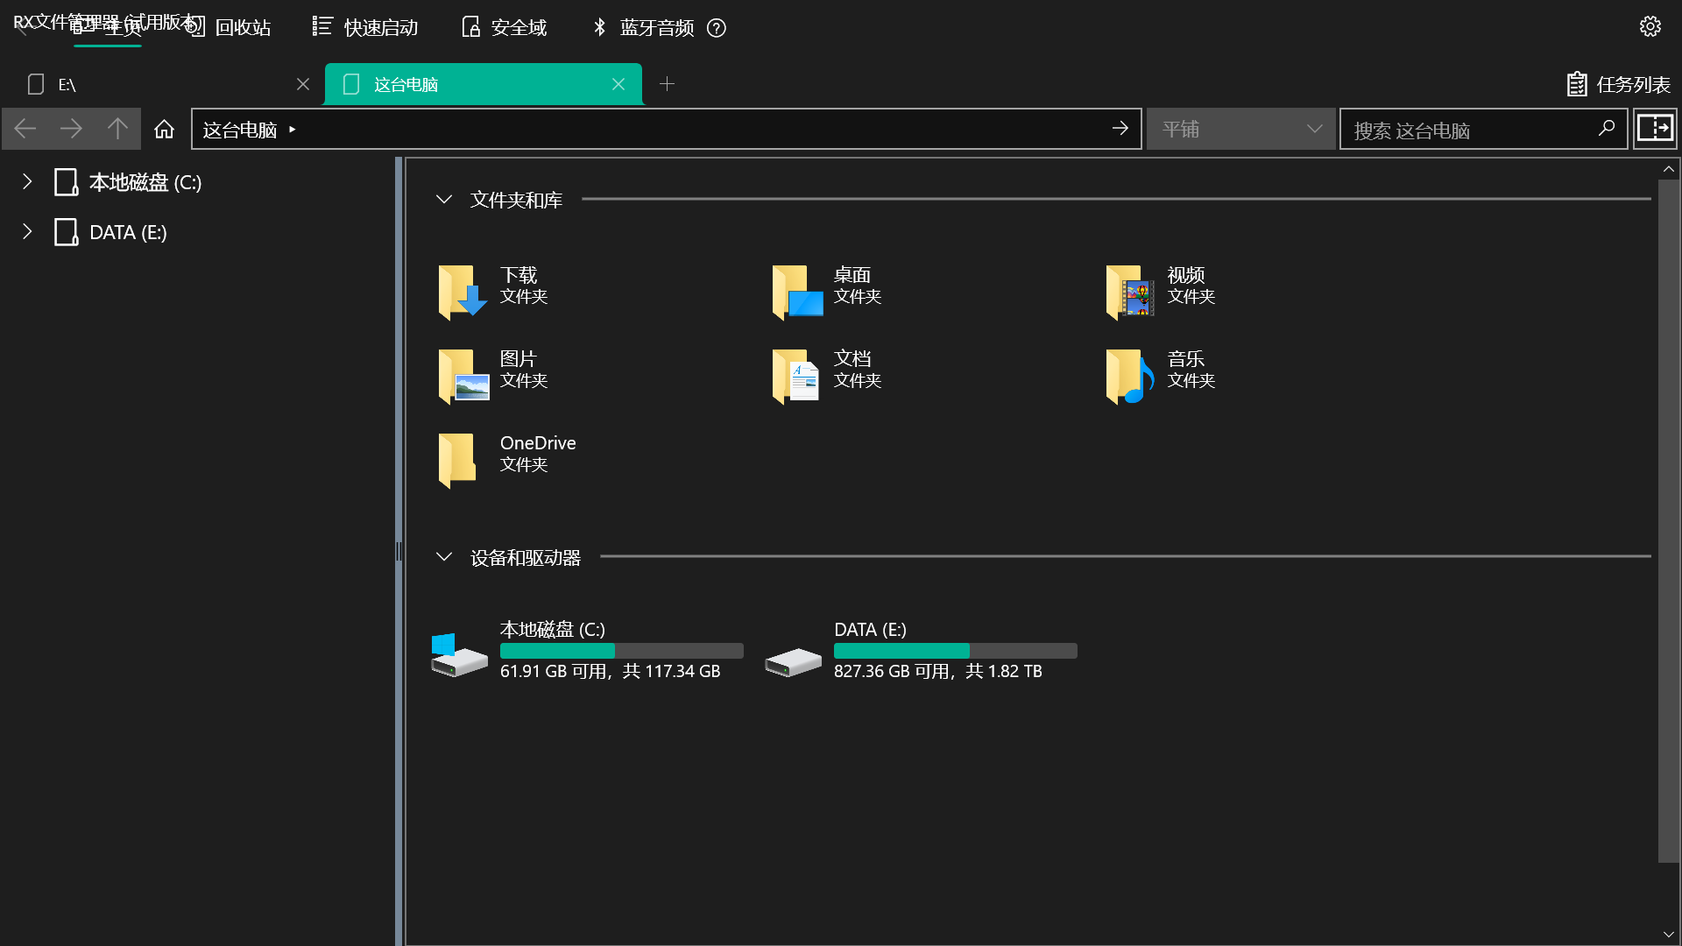Image resolution: width=1682 pixels, height=946 pixels.
Task: Select the 图片 folder icon
Action: [463, 376]
